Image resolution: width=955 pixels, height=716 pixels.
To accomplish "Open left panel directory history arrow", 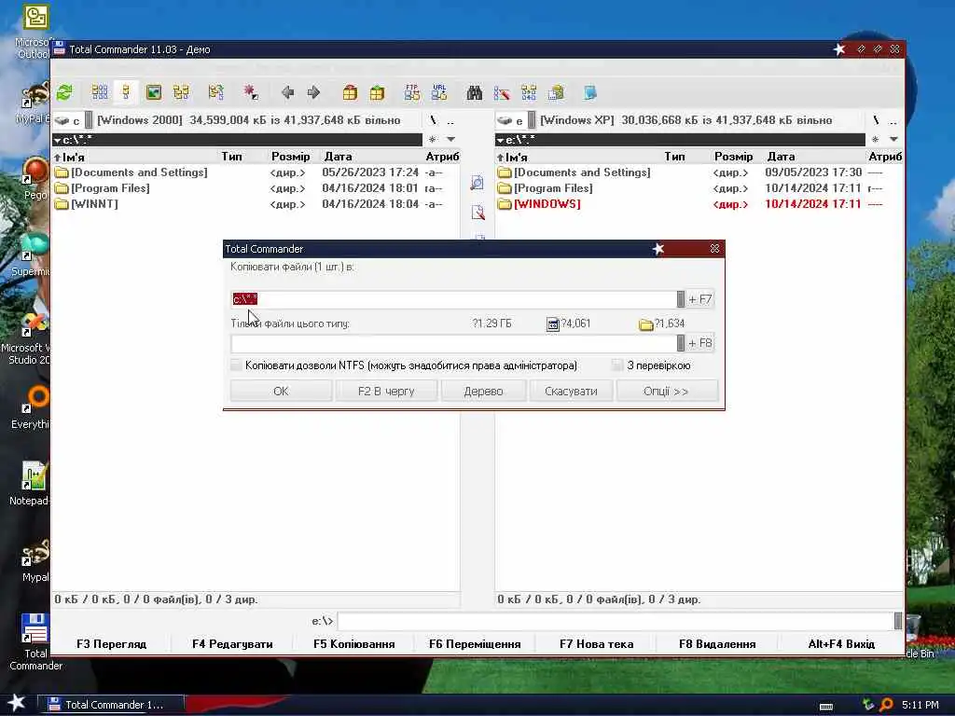I will click(450, 140).
